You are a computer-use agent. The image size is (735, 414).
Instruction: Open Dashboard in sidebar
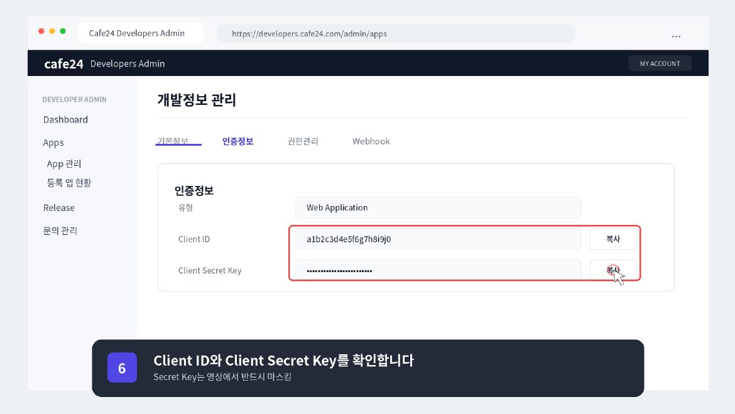[x=65, y=119]
